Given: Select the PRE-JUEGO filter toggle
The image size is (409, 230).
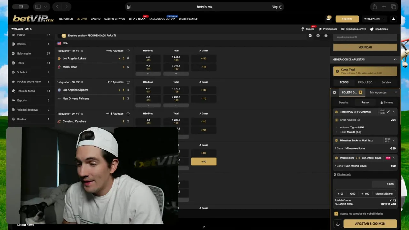Looking at the screenshot, I should coord(365,82).
